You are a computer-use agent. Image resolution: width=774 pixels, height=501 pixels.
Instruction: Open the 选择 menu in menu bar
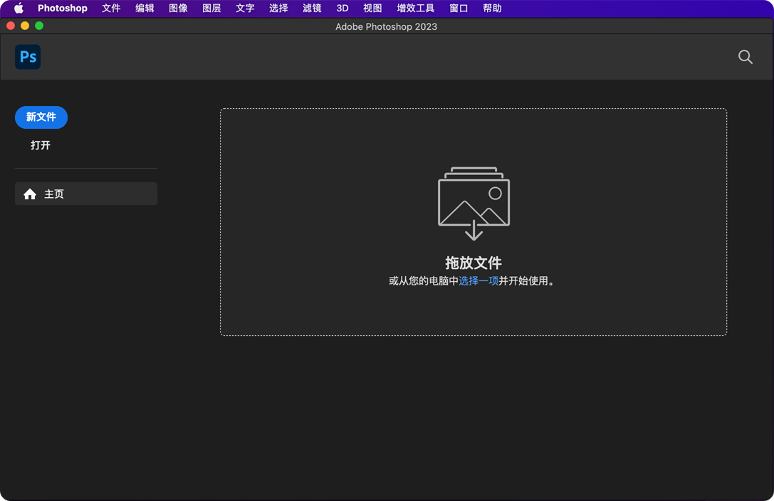pos(278,9)
